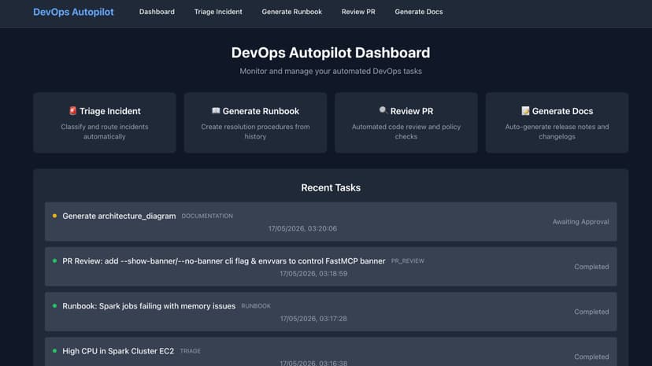
Task: Click the RUNBOOK tag label
Action: tap(256, 305)
